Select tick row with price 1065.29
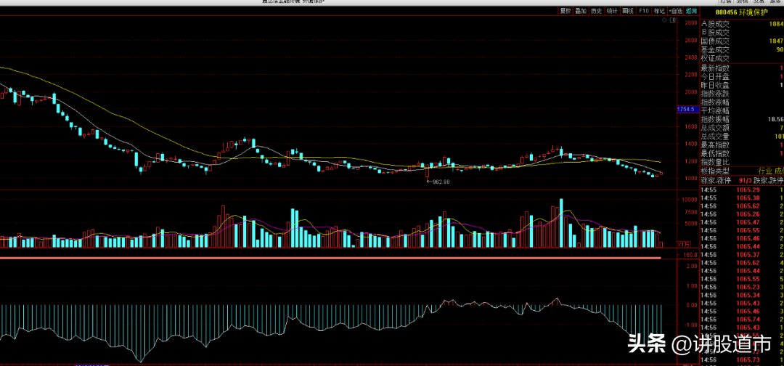Image resolution: width=784 pixels, height=366 pixels. [742, 190]
